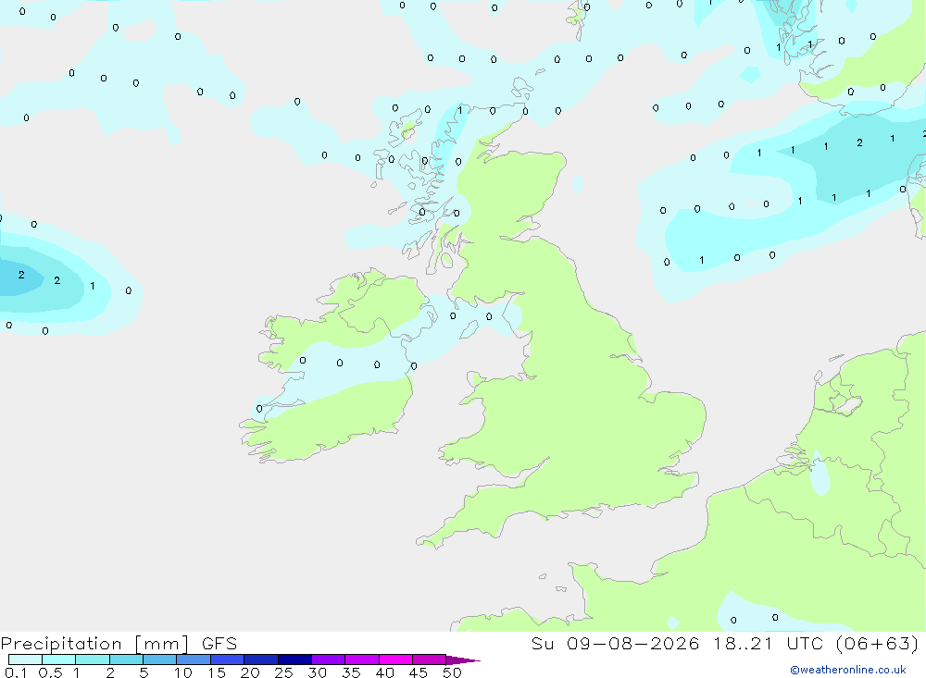Click the '(06+63)' forecast run text
926x678 pixels.
(877, 643)
